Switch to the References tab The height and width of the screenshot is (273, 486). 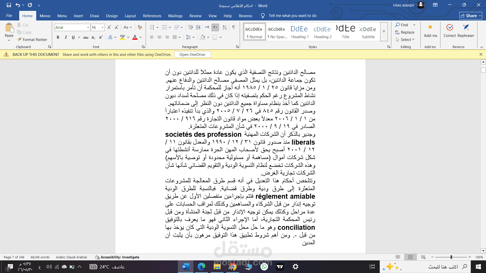pyautogui.click(x=152, y=16)
